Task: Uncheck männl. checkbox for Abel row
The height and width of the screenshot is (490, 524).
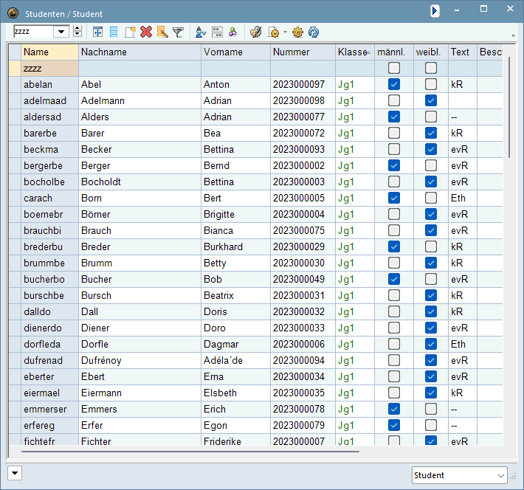Action: 394,84
